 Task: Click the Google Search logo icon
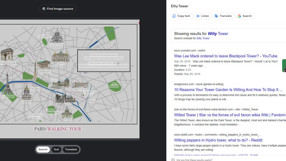coord(239,16)
